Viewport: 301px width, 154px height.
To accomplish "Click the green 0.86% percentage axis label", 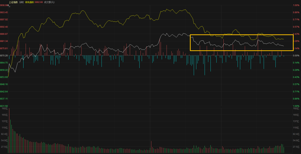I will coord(296,99).
